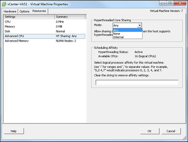Select the Disk settings row

tap(44, 31)
